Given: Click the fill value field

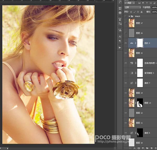Looking at the screenshot, I should pos(154,12).
